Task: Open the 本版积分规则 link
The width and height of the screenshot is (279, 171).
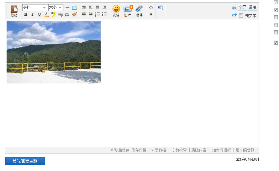Action: [248, 160]
